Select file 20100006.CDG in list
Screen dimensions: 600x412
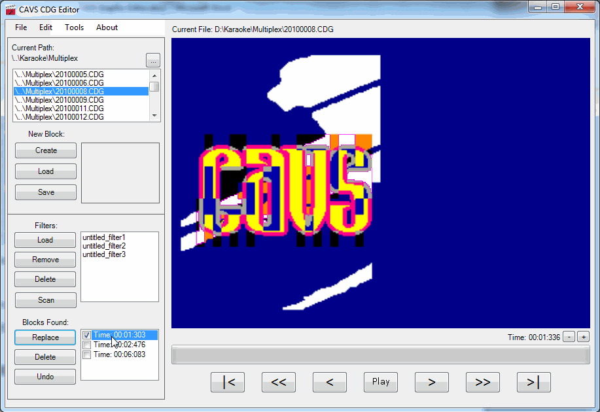pos(80,82)
